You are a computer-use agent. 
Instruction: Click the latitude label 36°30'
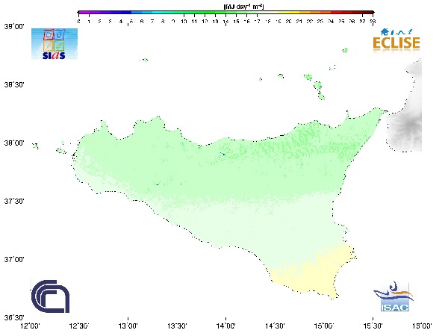click(14, 318)
